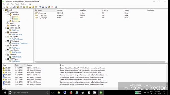This screenshot has height=95, width=170.
Task: Click the Open Project folder icon
Action: pyautogui.click(x=7, y=7)
